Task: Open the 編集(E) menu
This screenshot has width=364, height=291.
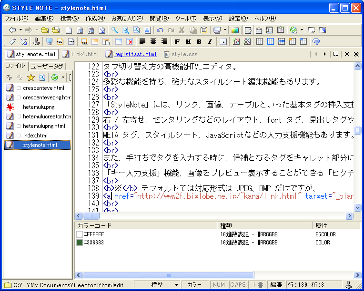Action: (44, 19)
